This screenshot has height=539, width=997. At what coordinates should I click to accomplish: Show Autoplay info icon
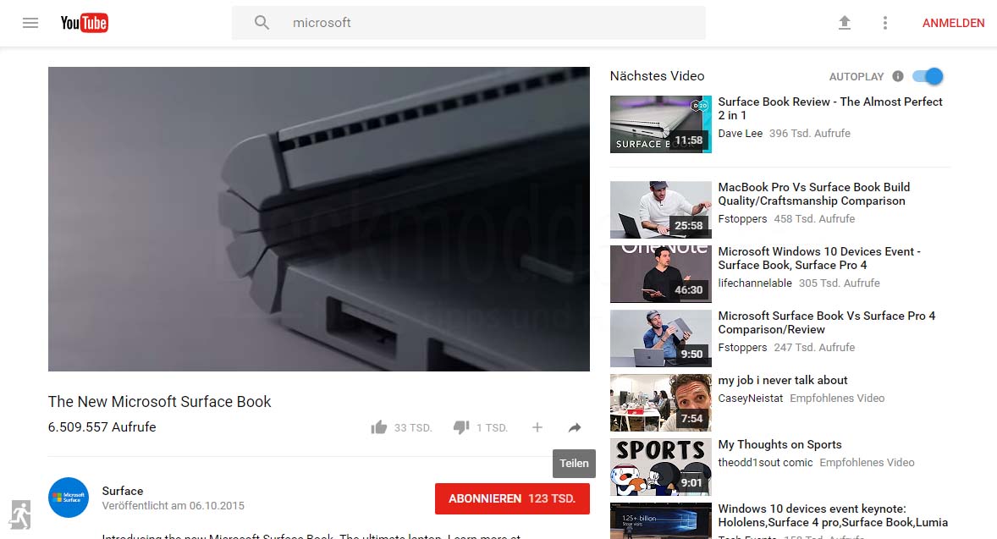coord(898,76)
